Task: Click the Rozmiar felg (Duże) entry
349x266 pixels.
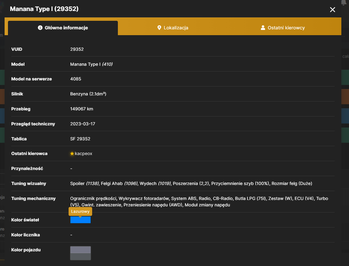Action: click(x=292, y=183)
